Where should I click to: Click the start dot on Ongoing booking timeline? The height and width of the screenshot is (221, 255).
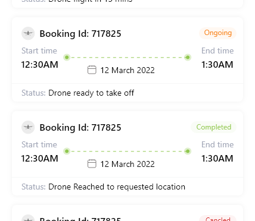tap(67, 58)
